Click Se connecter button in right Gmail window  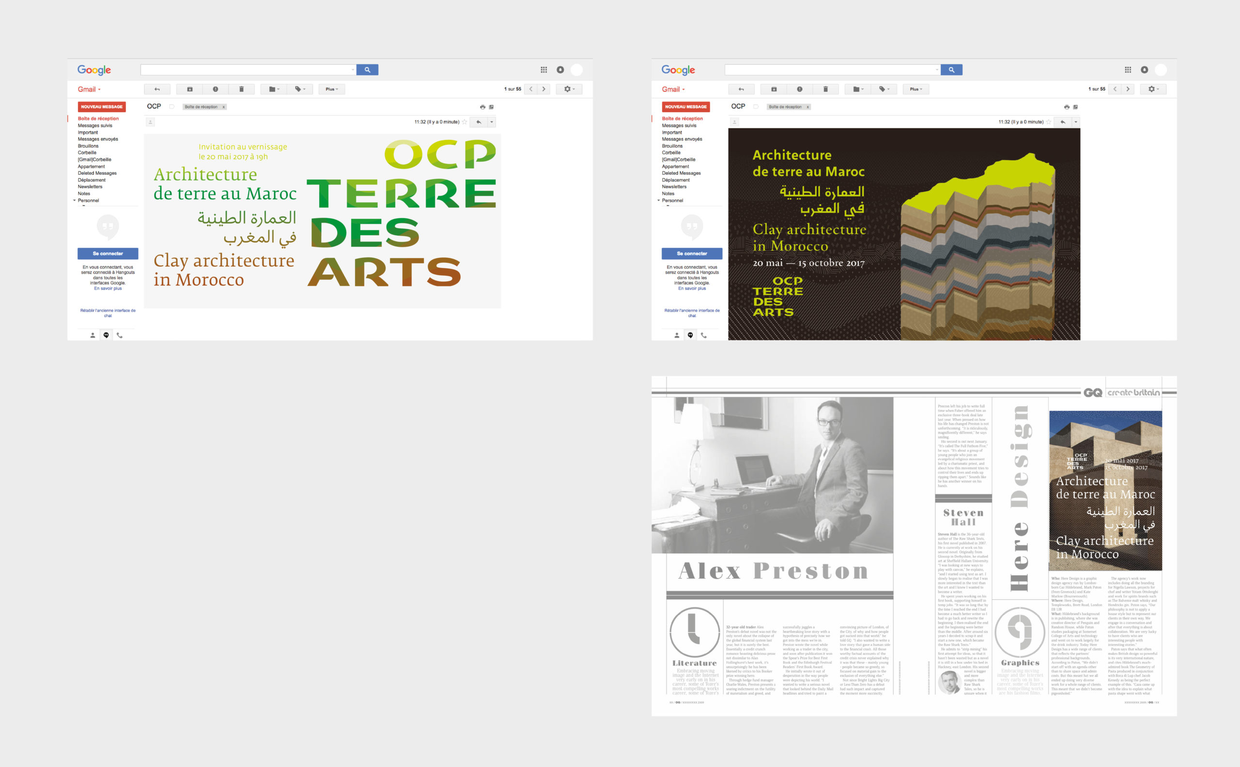pyautogui.click(x=692, y=254)
